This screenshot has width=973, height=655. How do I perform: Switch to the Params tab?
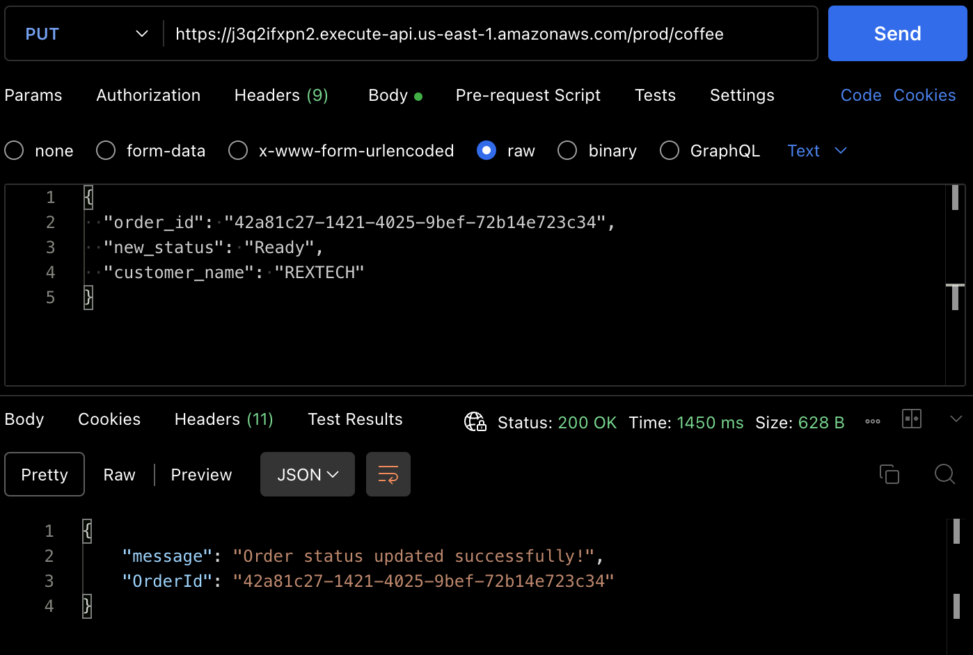[33, 95]
